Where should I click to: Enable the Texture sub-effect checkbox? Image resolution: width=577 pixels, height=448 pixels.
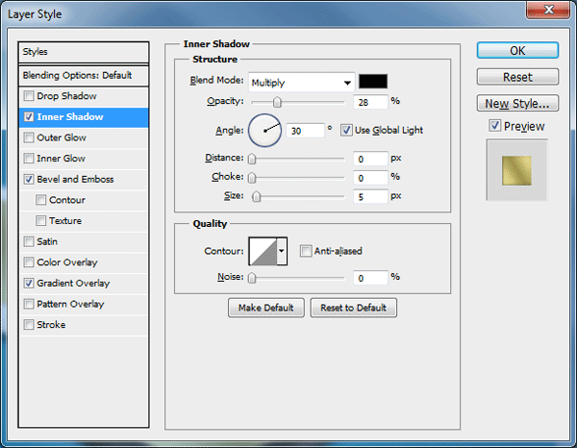[40, 221]
